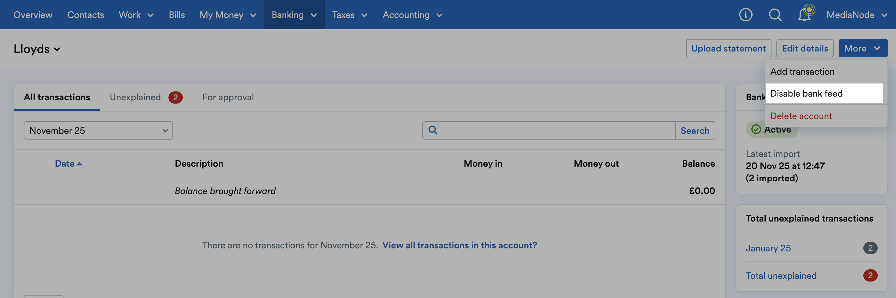Viewport: 896px width, 298px height.
Task: Open the Lloyds account switcher
Action: [37, 49]
